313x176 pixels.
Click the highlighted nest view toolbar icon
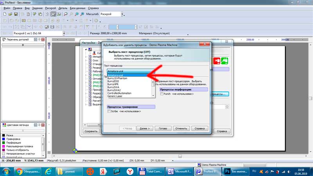click(x=54, y=14)
